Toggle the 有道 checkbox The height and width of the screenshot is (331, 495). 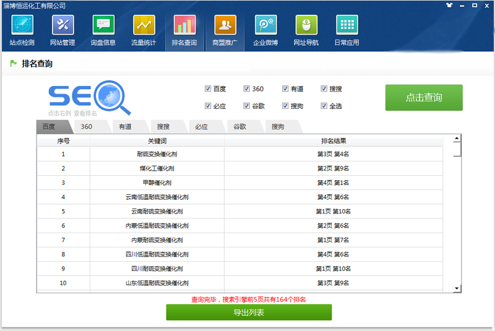285,88
